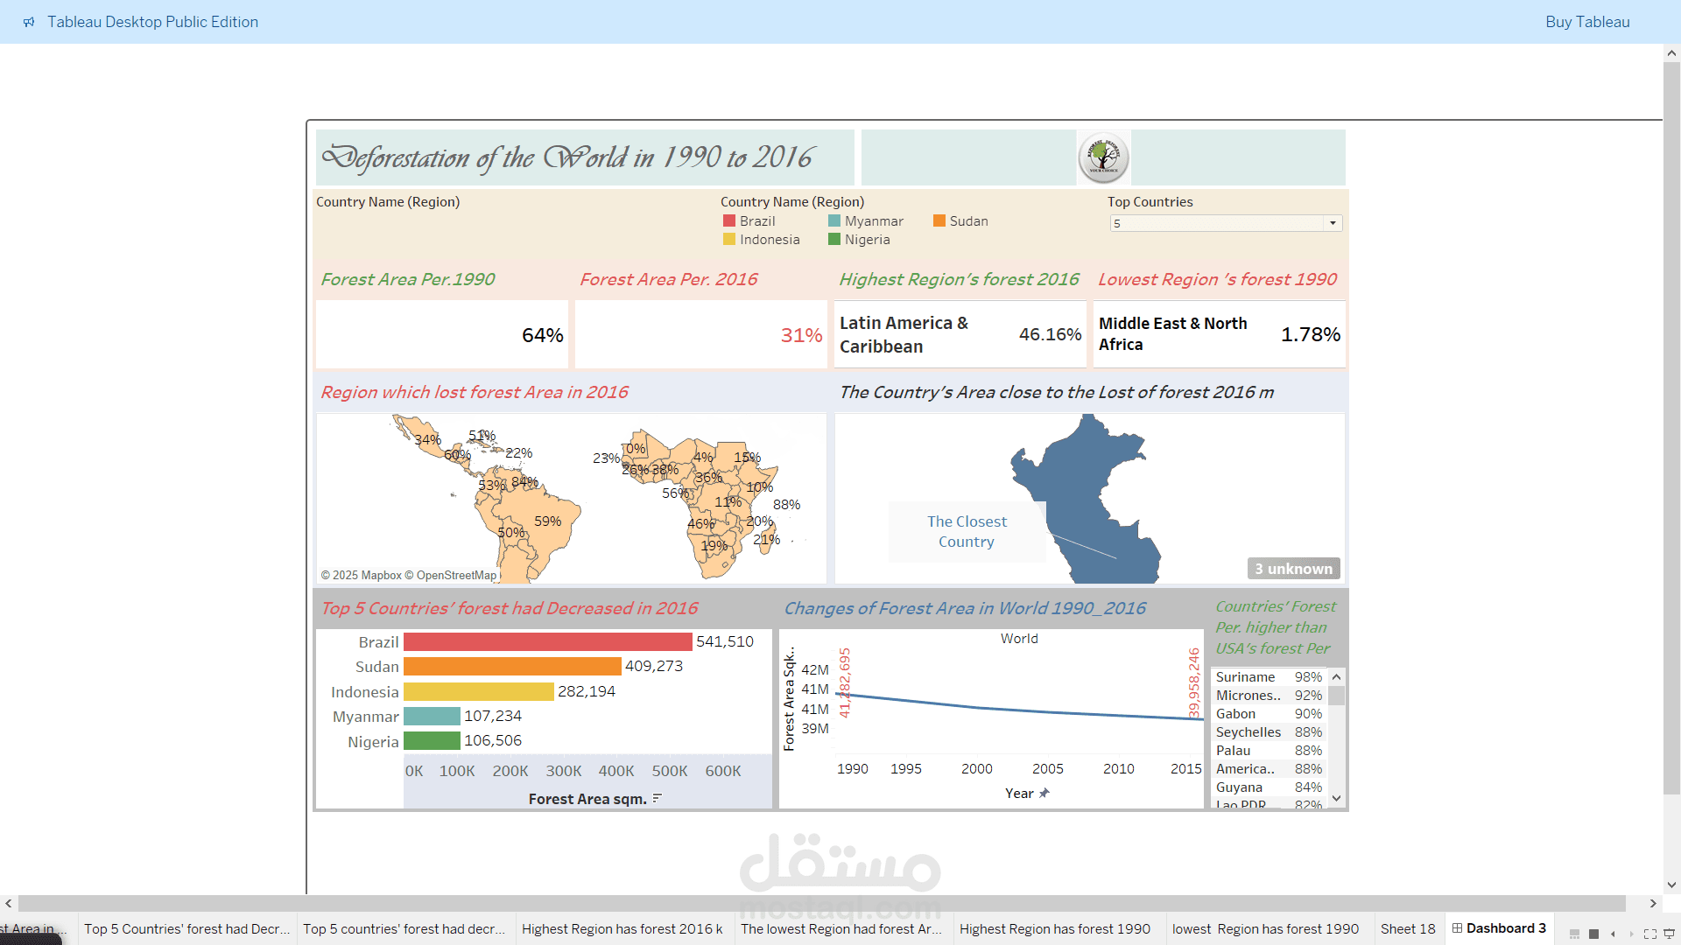Click the Buy Tableau link
Image resolution: width=1681 pixels, height=945 pixels.
point(1586,22)
